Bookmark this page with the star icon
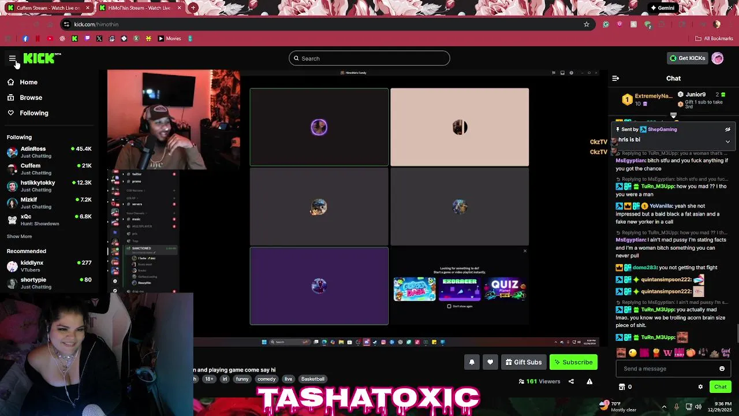 coord(587,24)
